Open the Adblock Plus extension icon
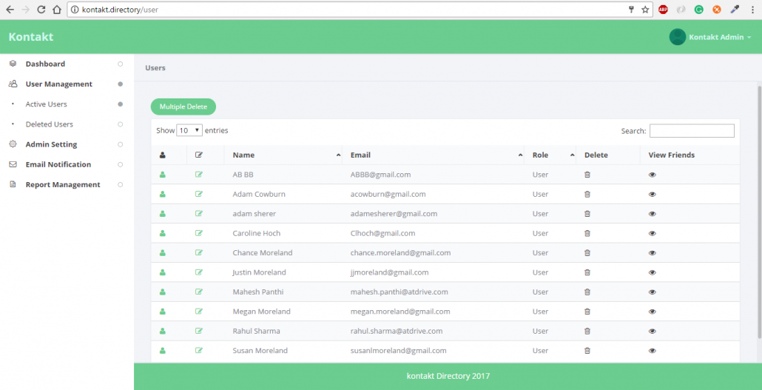 (663, 9)
